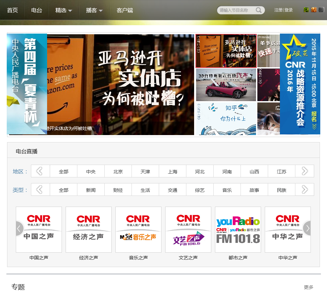Select 全部 in the 类型 filter row
The height and width of the screenshot is (297, 327).
click(x=64, y=190)
